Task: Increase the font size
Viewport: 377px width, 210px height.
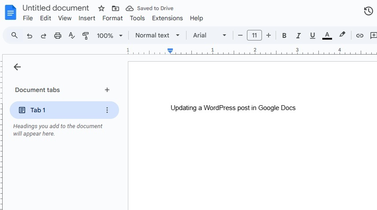Action: [x=269, y=36]
